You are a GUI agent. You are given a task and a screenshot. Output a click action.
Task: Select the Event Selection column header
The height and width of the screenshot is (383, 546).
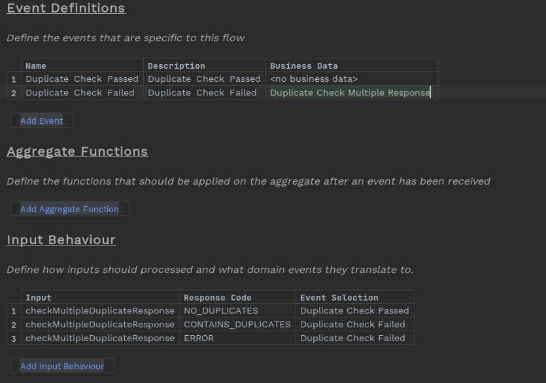click(x=330, y=297)
